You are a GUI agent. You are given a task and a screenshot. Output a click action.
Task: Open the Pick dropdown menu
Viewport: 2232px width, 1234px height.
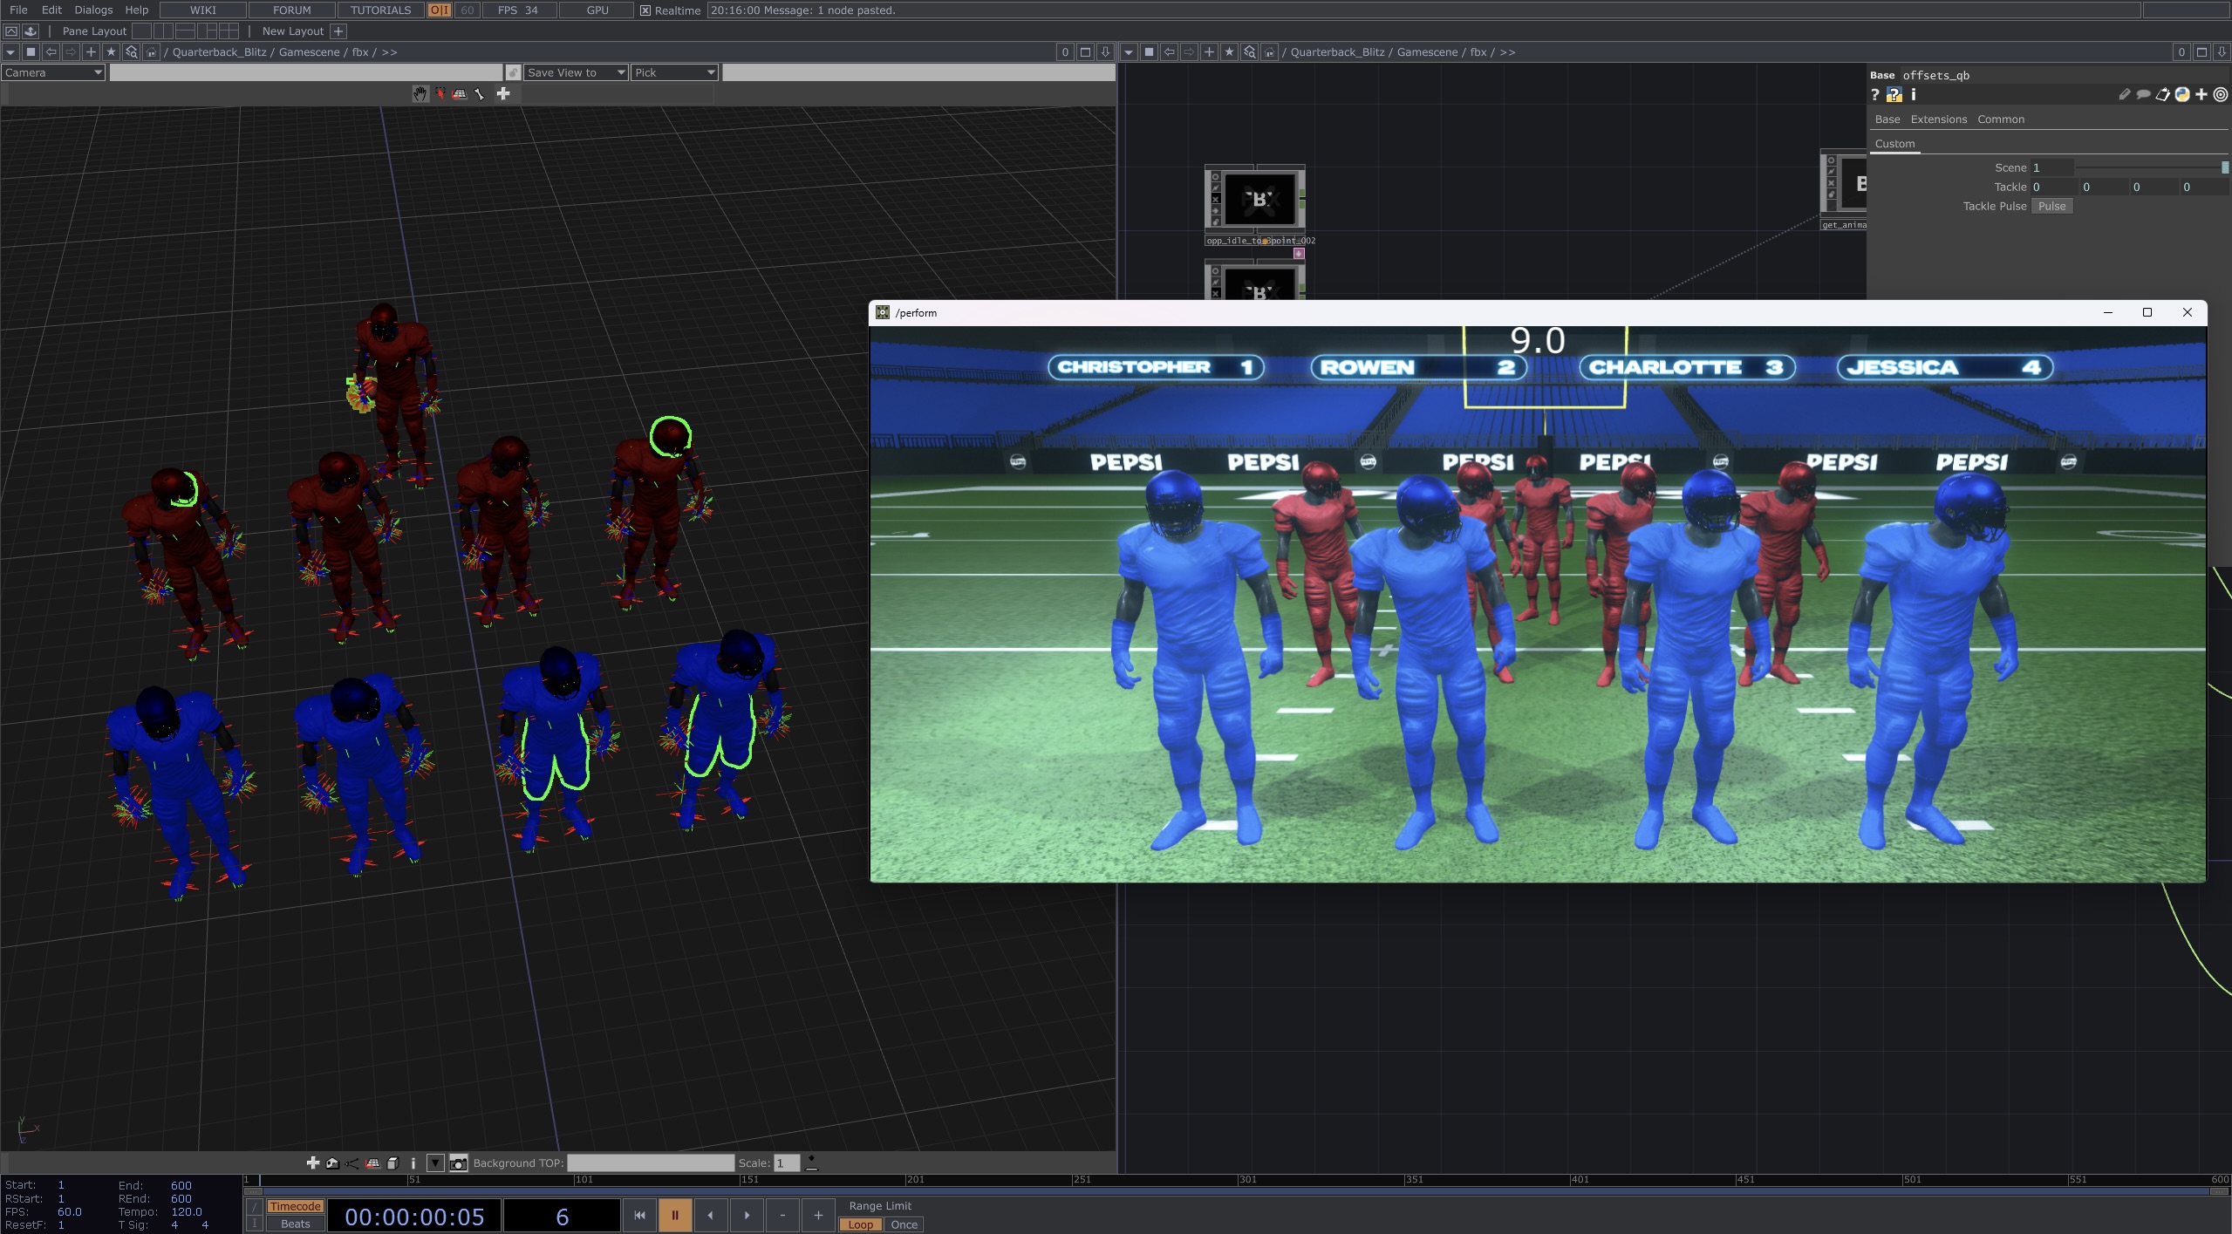(674, 72)
